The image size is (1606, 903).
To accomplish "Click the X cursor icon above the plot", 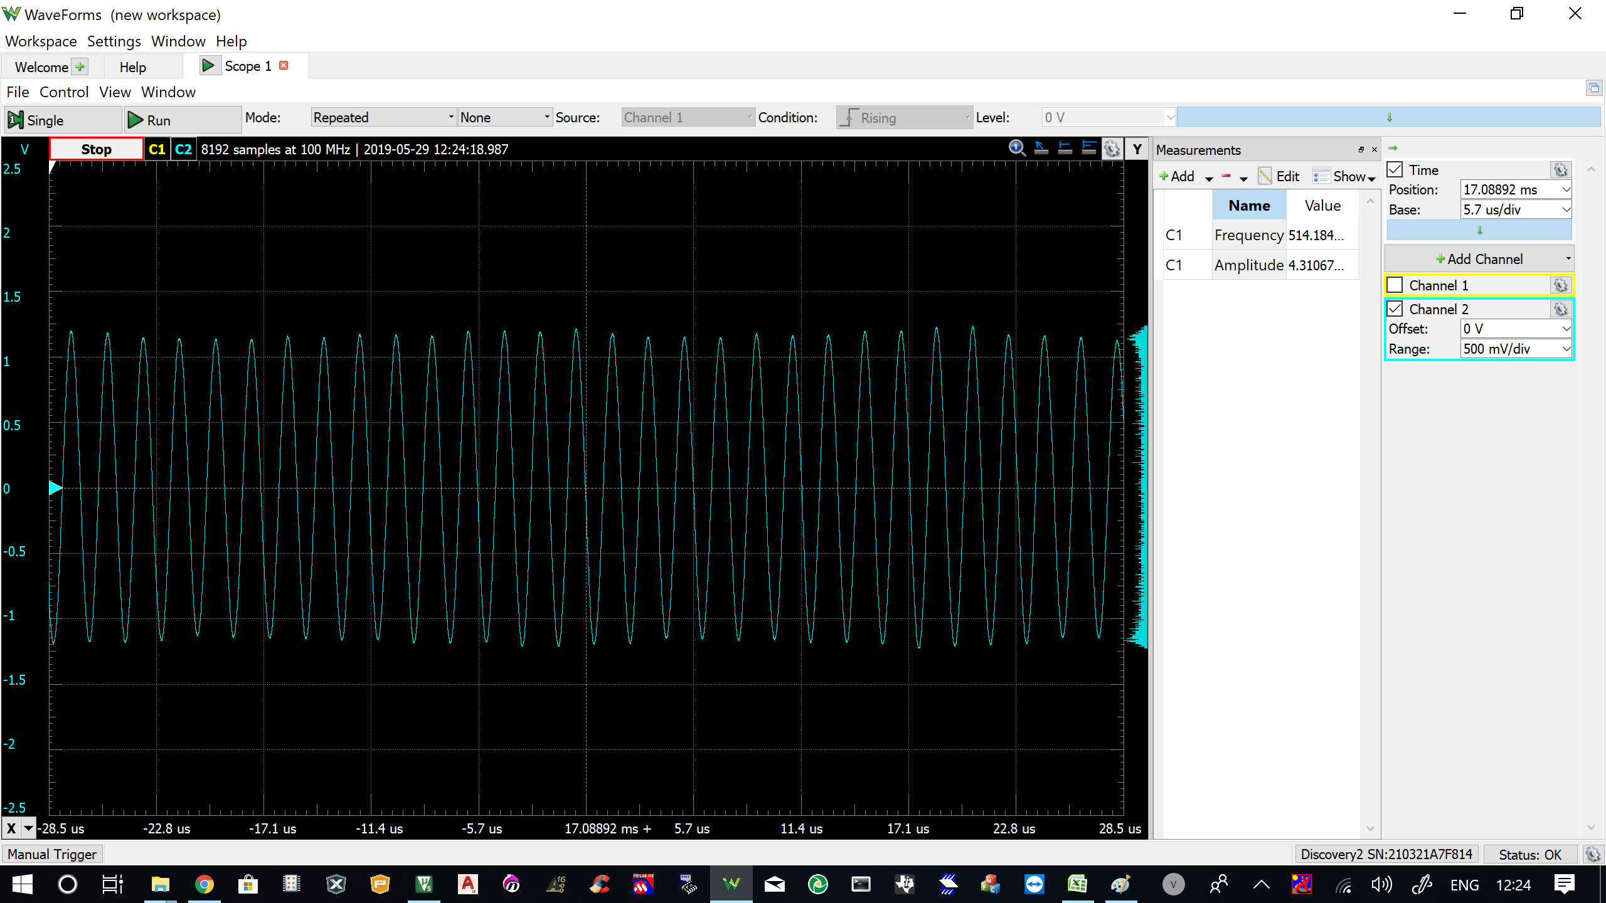I will [x=1065, y=149].
